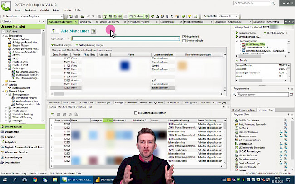Open Google Chrome from the Windows taskbar
The width and height of the screenshot is (295, 184).
[35, 179]
